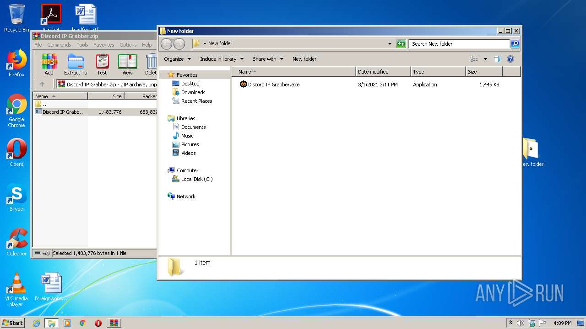Launch VLC media player shortcut
The height and width of the screenshot is (329, 586).
point(16,290)
